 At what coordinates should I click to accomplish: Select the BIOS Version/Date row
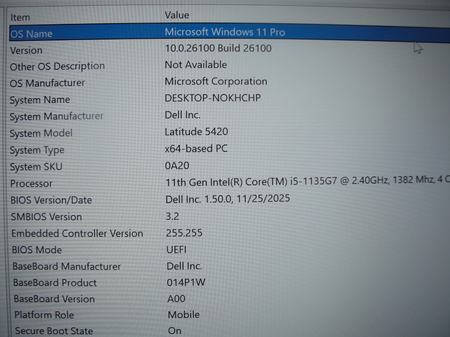[x=51, y=200]
